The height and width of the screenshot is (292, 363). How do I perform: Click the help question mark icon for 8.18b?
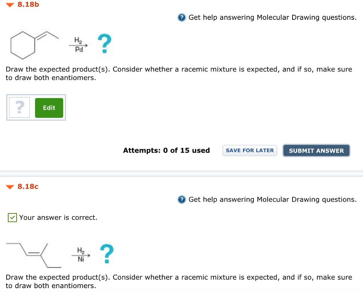point(181,17)
